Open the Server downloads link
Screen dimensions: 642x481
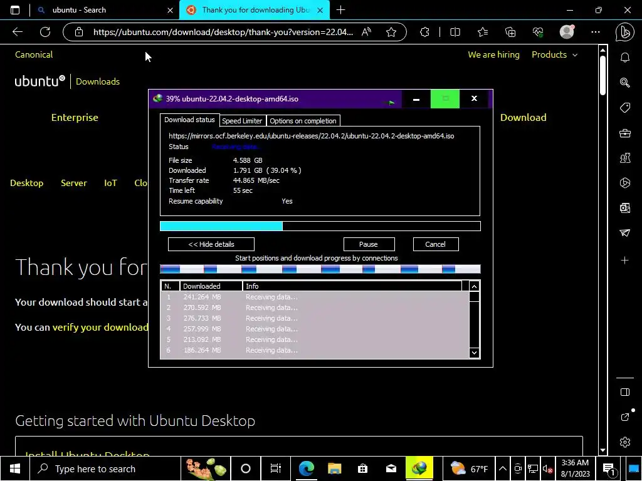click(74, 183)
